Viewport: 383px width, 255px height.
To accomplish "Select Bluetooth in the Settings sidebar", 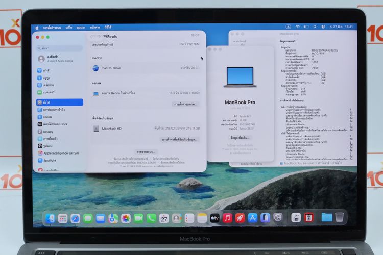I will [x=60, y=78].
